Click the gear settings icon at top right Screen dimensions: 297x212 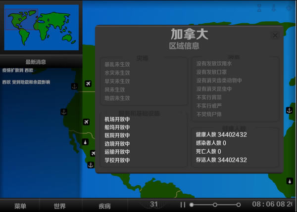coord(289,8)
